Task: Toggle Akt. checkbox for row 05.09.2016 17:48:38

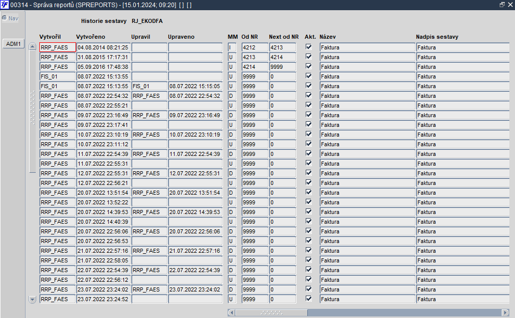Action: 308,66
